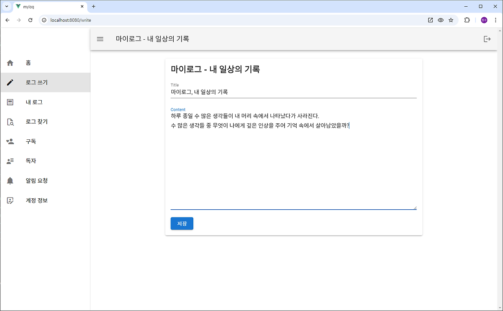503x311 pixels.
Task: Click the Title field label
Action: pos(174,85)
